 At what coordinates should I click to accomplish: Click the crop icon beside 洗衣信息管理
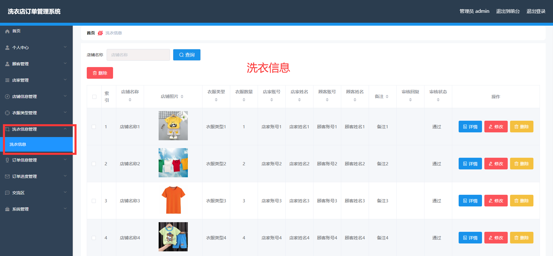(7, 129)
